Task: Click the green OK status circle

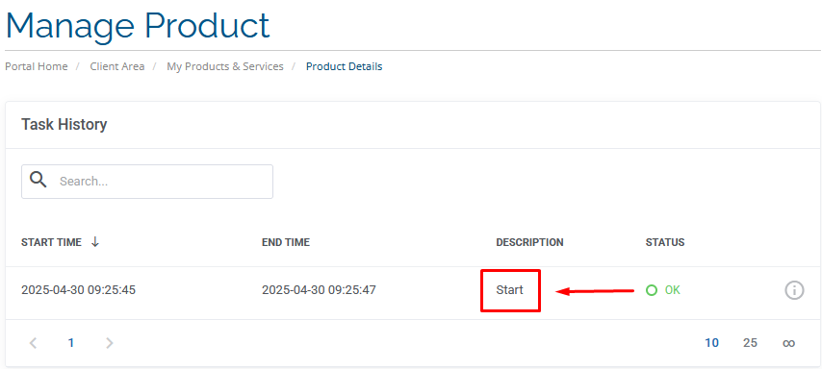Action: (x=651, y=290)
